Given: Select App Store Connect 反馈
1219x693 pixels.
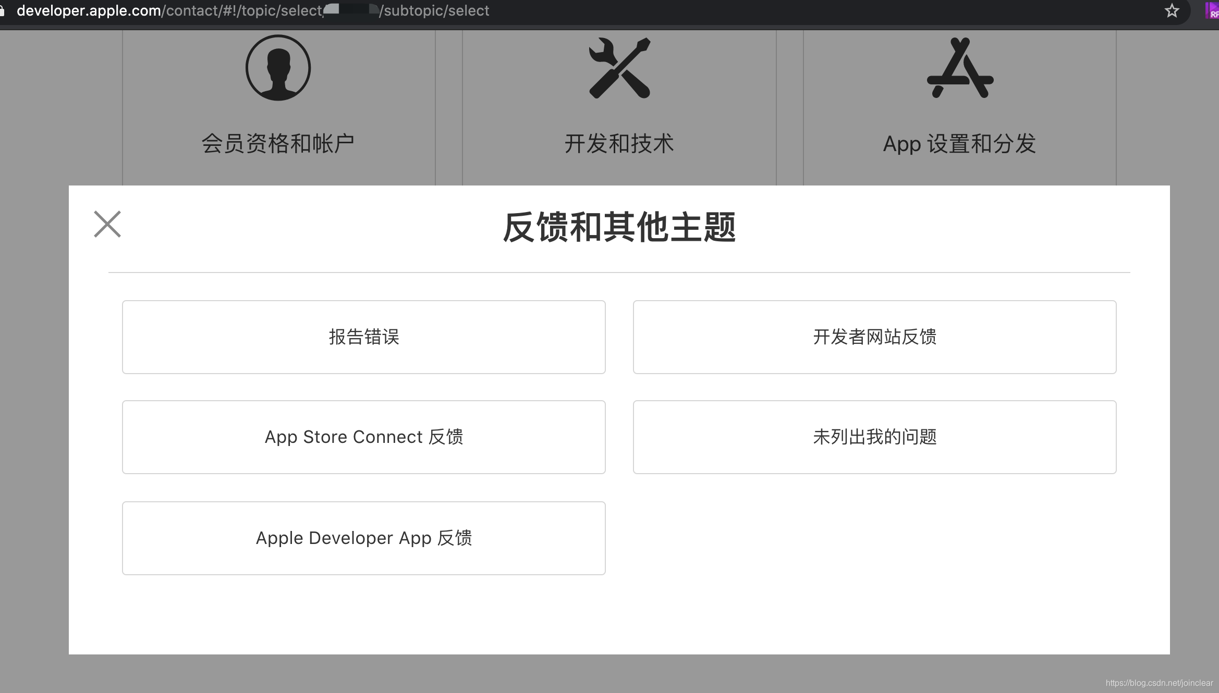Looking at the screenshot, I should tap(363, 437).
